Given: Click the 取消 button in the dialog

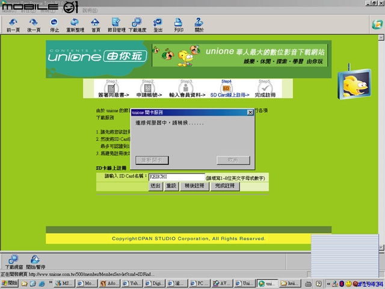Looking at the screenshot, I should pos(233,160).
